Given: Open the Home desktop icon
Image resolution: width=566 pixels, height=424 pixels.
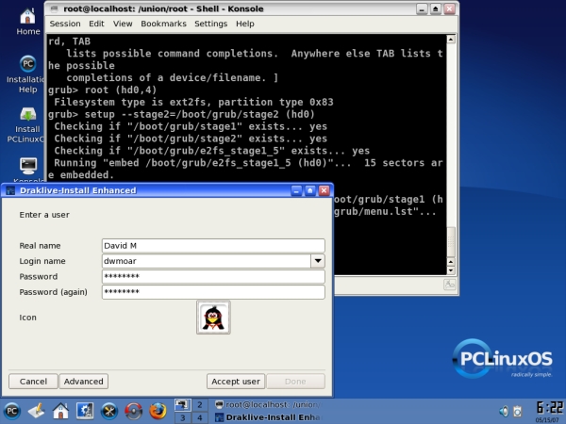Looking at the screenshot, I should [27, 22].
